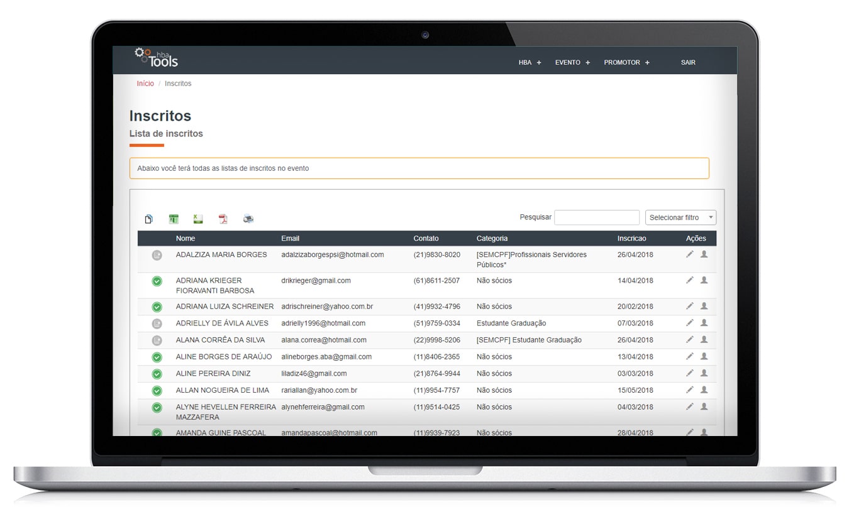Click green check status for ADRIANA KRIEGER
The height and width of the screenshot is (507, 849).
(x=157, y=281)
